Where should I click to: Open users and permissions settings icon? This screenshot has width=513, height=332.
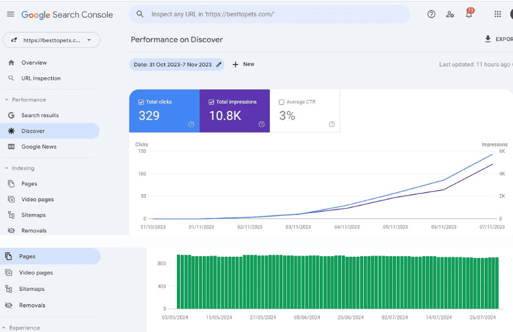coord(450,14)
